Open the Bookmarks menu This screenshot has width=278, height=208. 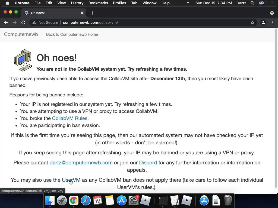pyautogui.click(x=98, y=3)
